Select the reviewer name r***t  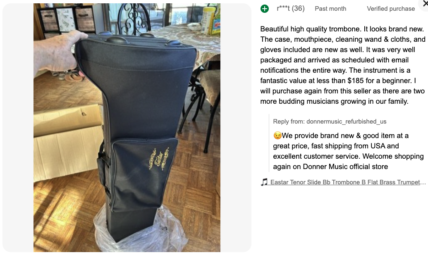283,9
